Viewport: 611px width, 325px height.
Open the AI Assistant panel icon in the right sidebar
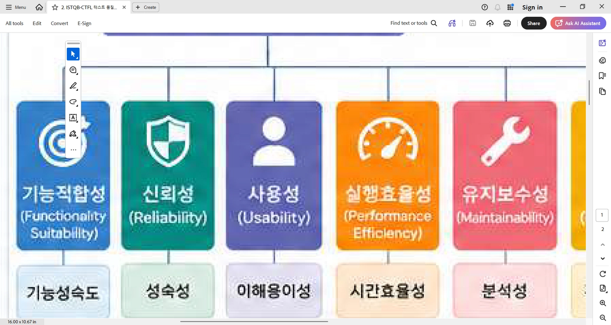pos(602,43)
